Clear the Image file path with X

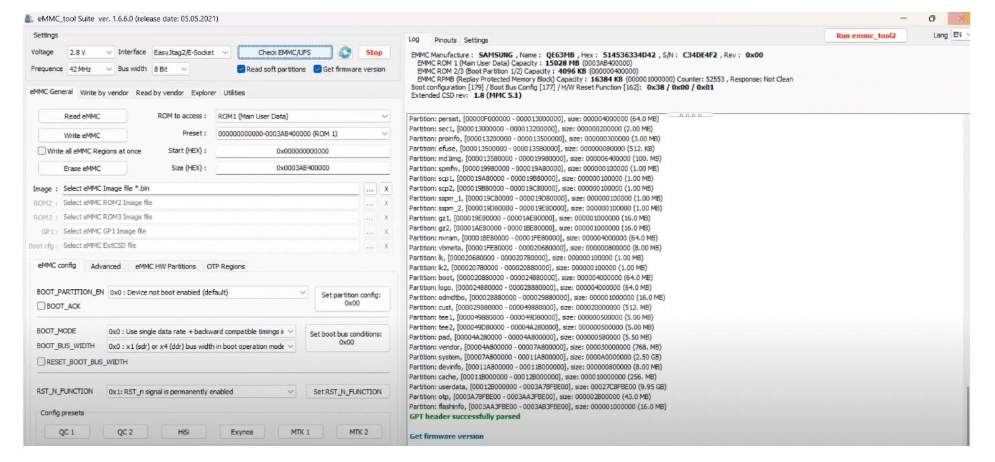tap(386, 189)
